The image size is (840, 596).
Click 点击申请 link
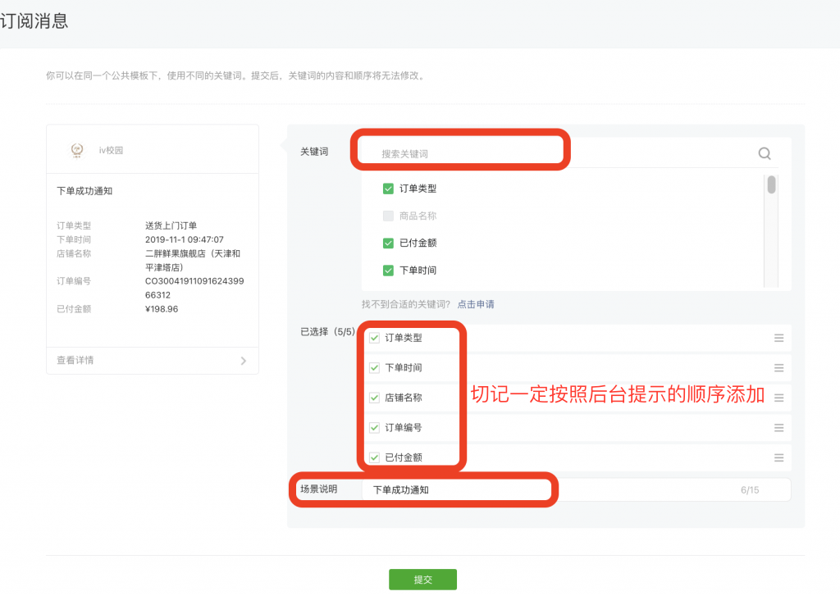476,304
